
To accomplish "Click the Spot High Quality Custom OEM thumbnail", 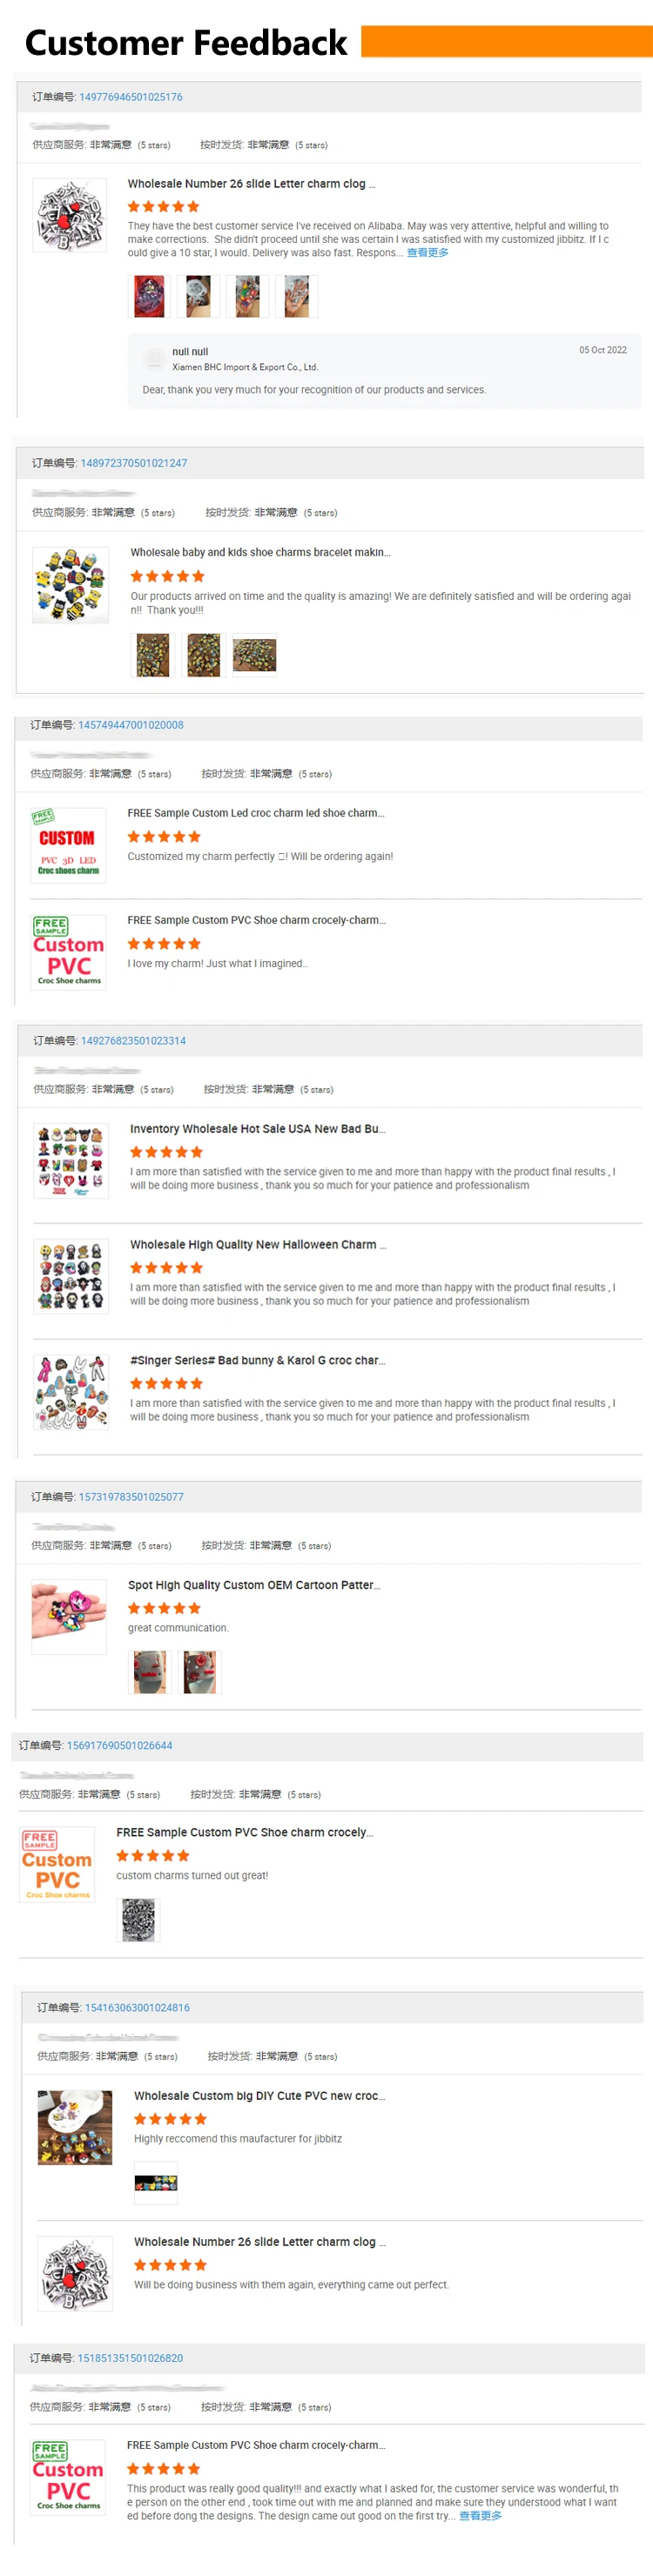I will (x=68, y=1617).
